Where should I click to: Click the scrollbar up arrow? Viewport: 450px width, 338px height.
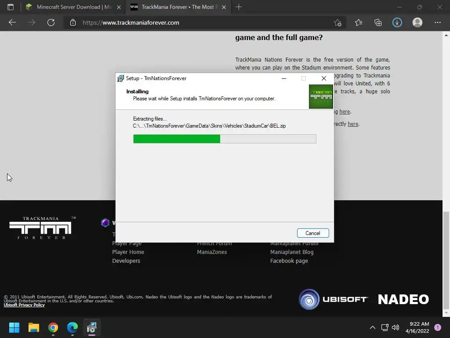pos(446,35)
